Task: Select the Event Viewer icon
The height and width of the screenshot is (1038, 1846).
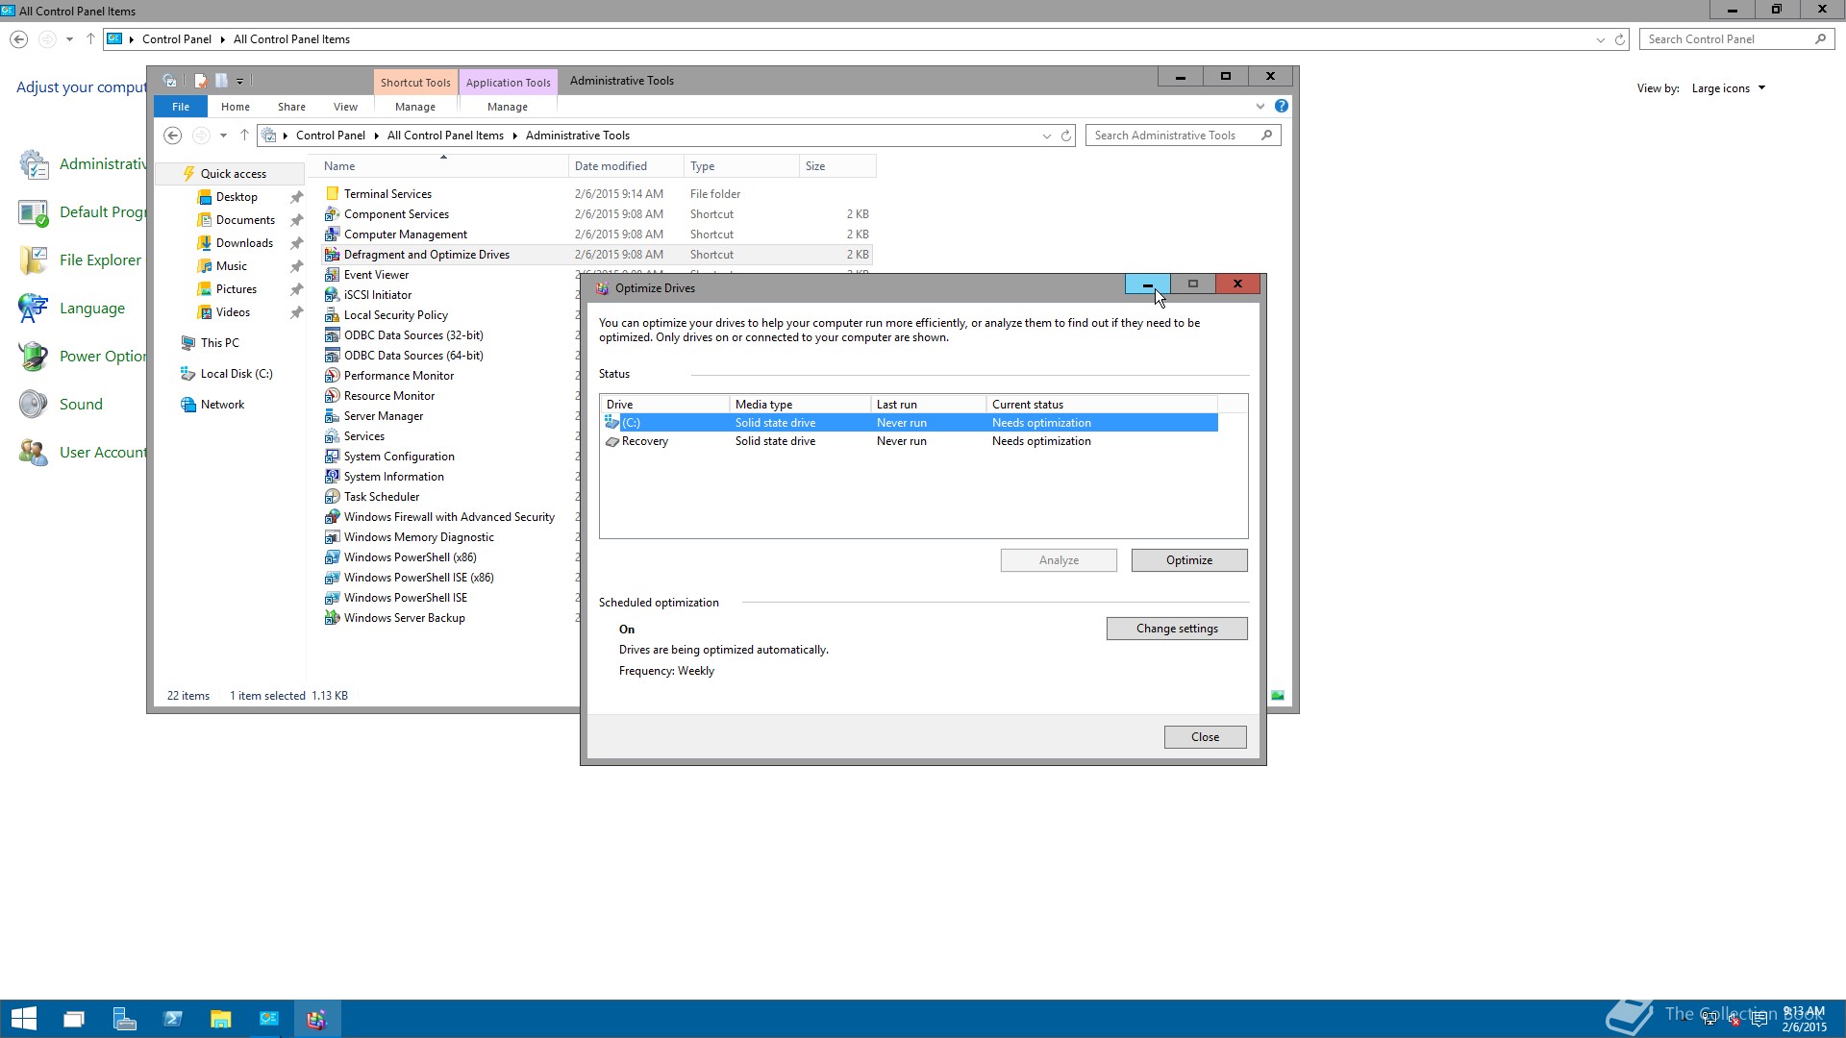Action: (x=332, y=274)
